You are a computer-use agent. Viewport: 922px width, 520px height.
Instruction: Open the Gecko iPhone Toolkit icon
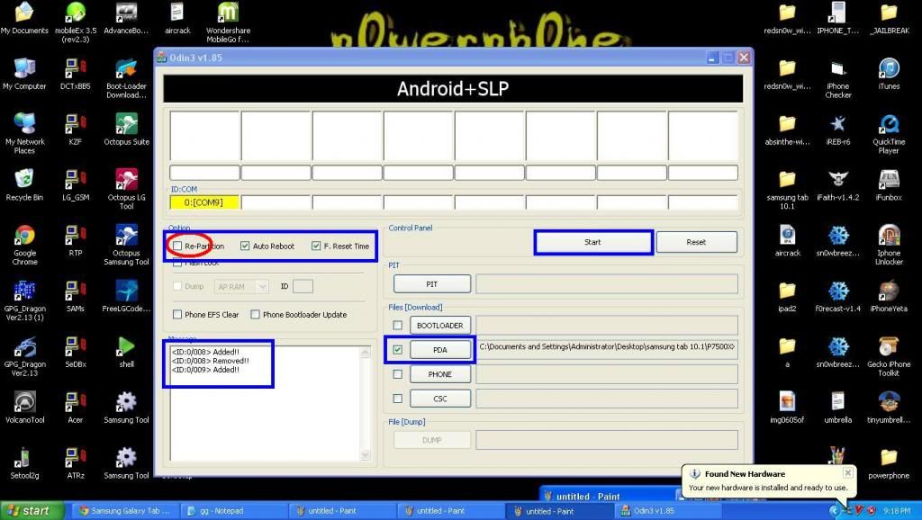(889, 356)
